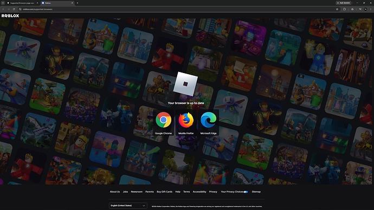Click the Roblox logo in the header
Viewport: 374px width, 210px height.
coord(10,16)
